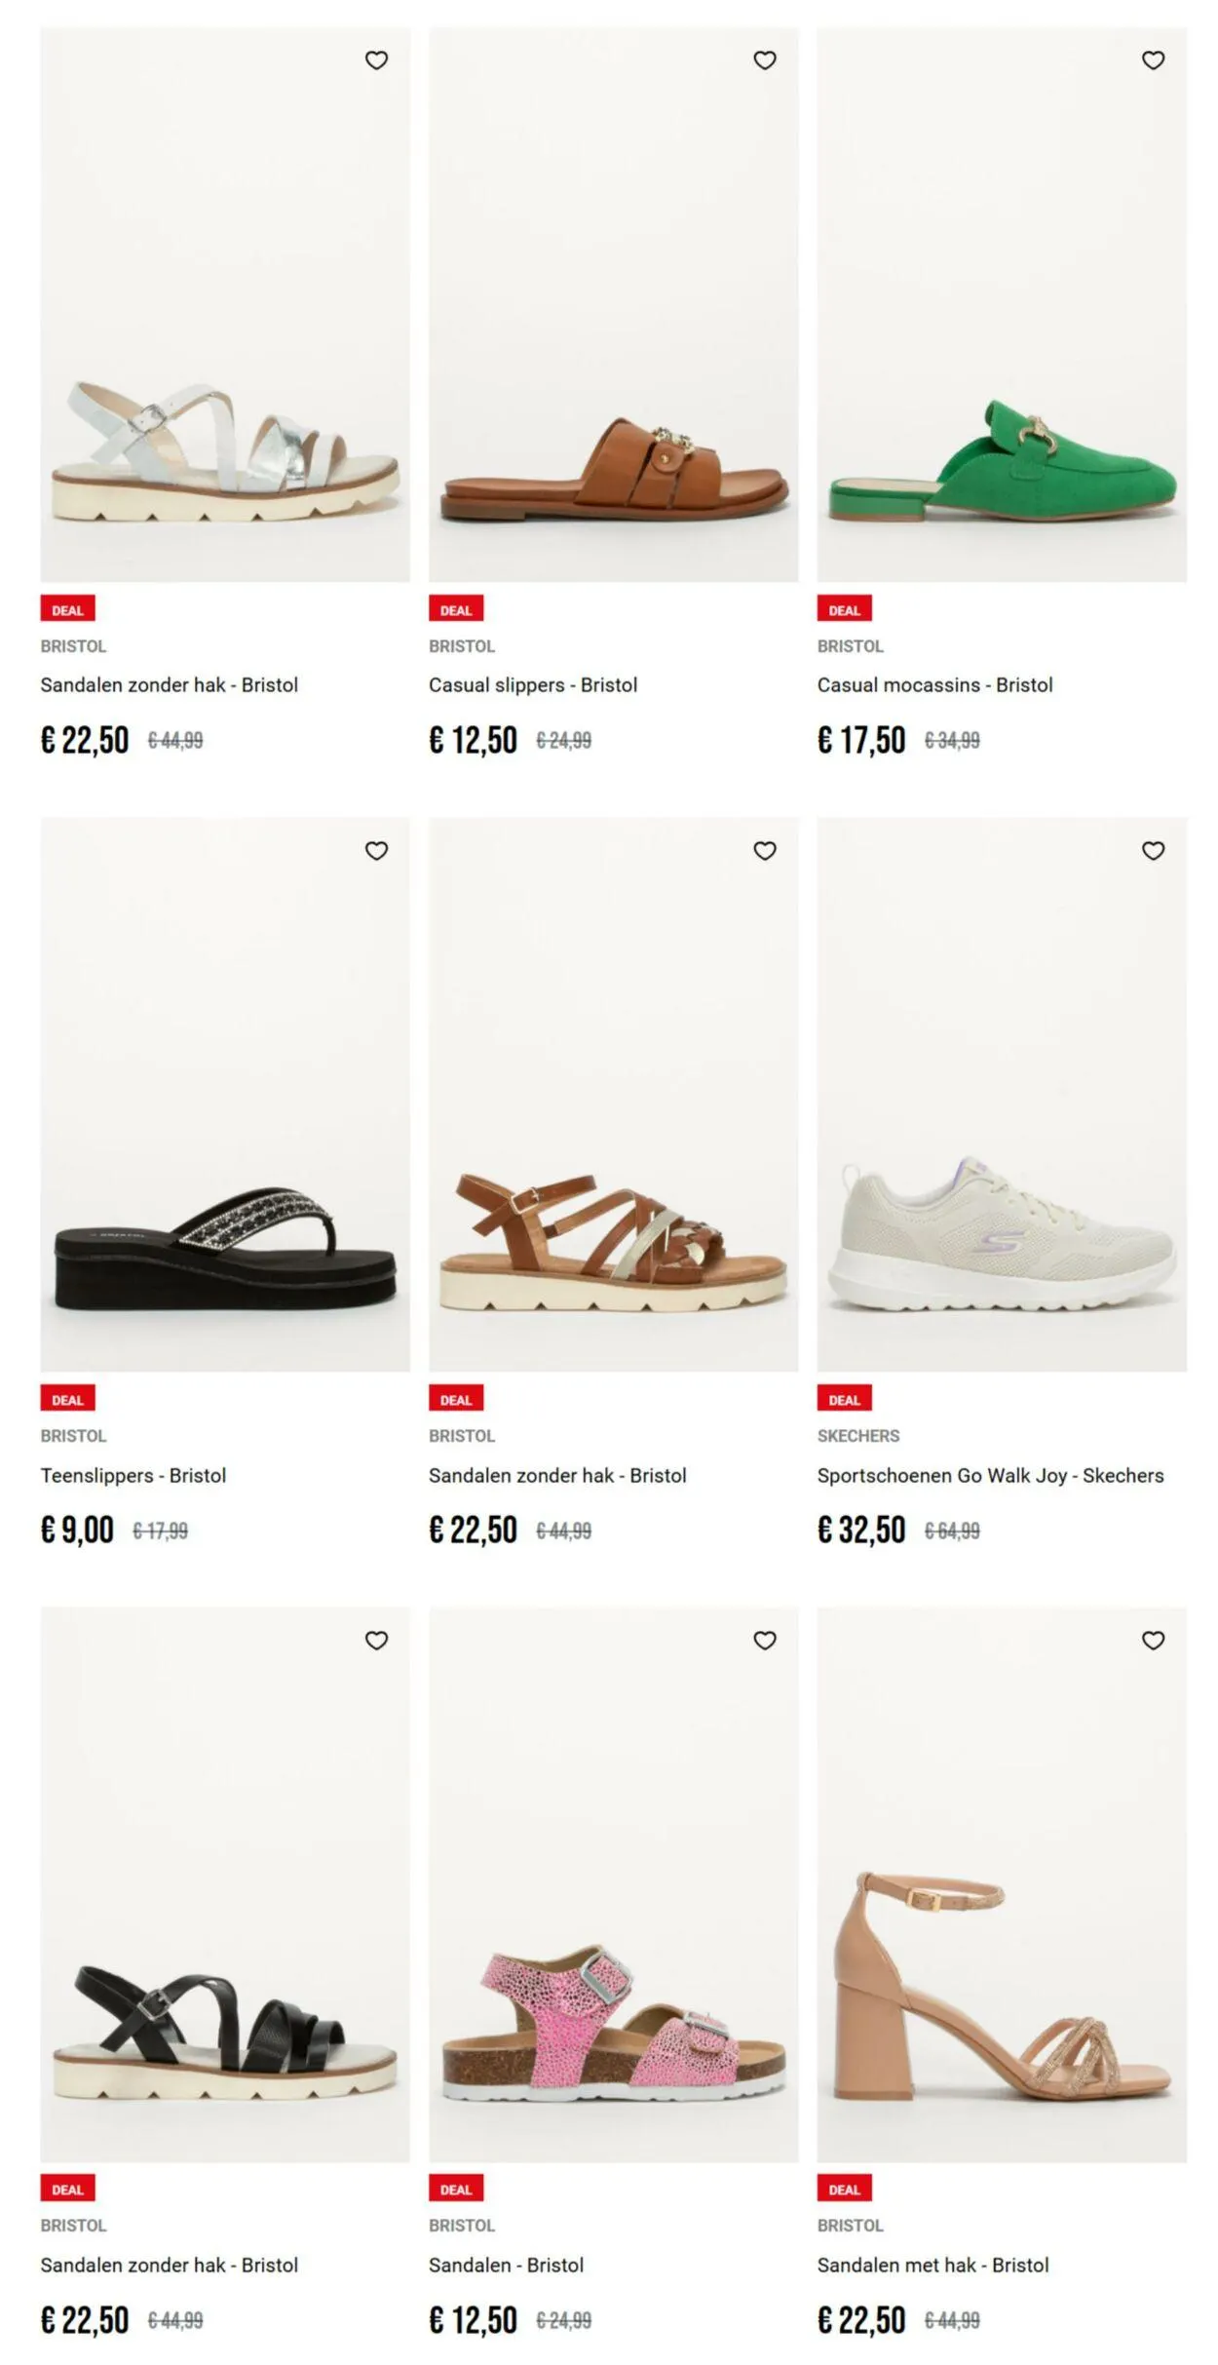1218x2365 pixels.
Task: Open Sandalen met hak - Bristol link
Action: pyautogui.click(x=933, y=2266)
